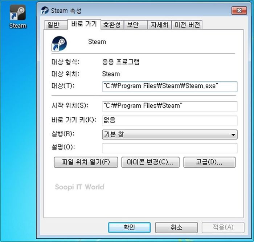Focus the 바로 가기 키(K) field

[x=169, y=121]
